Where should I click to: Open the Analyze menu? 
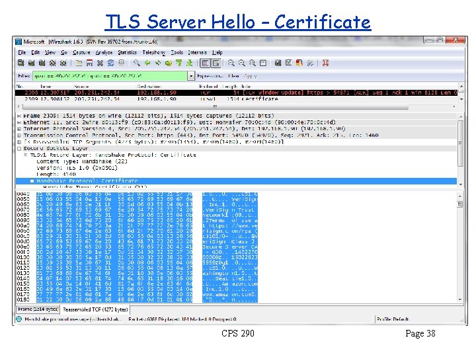pyautogui.click(x=103, y=52)
